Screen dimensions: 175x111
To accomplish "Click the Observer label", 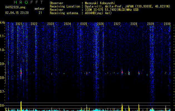I will click(56, 3).
